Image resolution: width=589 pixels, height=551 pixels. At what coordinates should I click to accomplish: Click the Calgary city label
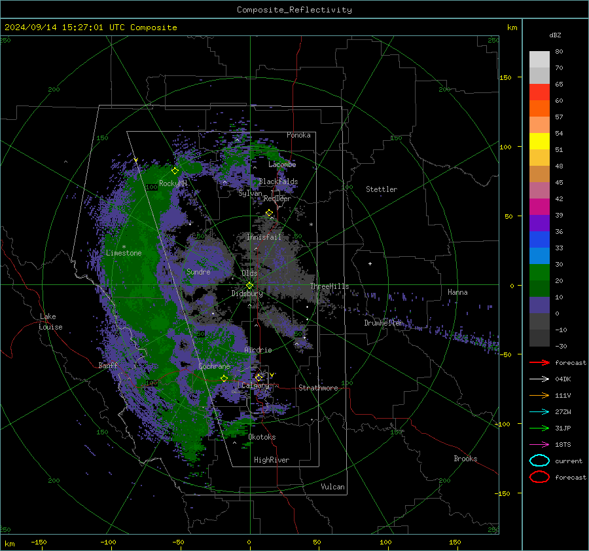255,385
